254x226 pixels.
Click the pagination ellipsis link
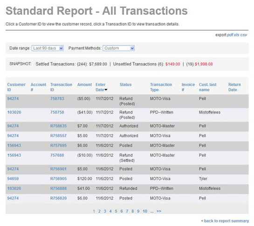(x=152, y=212)
